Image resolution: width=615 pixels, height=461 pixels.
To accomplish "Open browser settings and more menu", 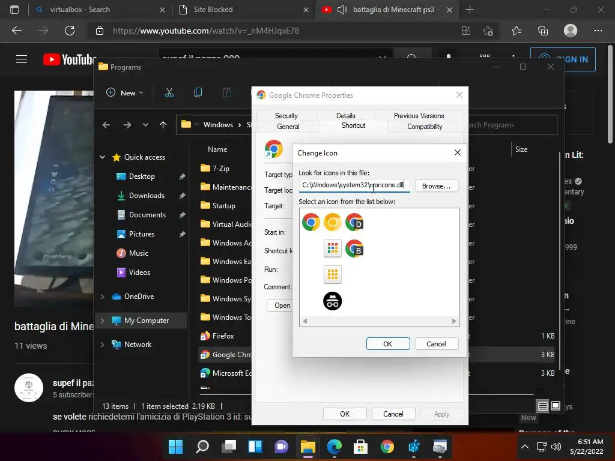I will click(x=598, y=31).
